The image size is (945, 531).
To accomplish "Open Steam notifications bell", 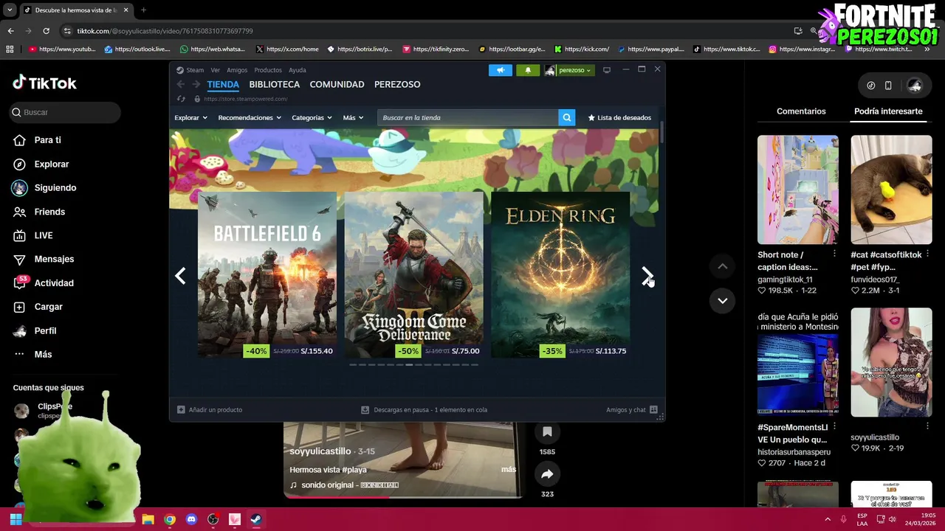I will [x=527, y=70].
